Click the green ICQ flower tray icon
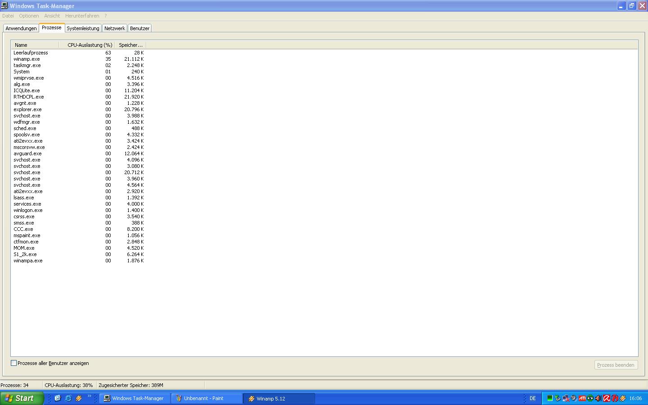 tap(590, 398)
